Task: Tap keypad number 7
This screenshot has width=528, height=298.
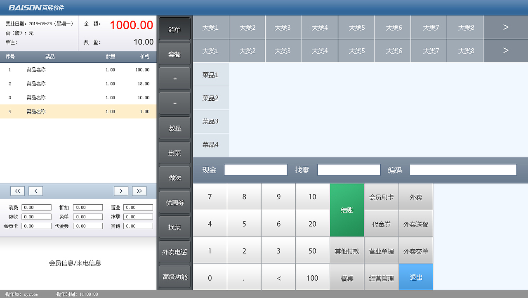Action: click(210, 197)
